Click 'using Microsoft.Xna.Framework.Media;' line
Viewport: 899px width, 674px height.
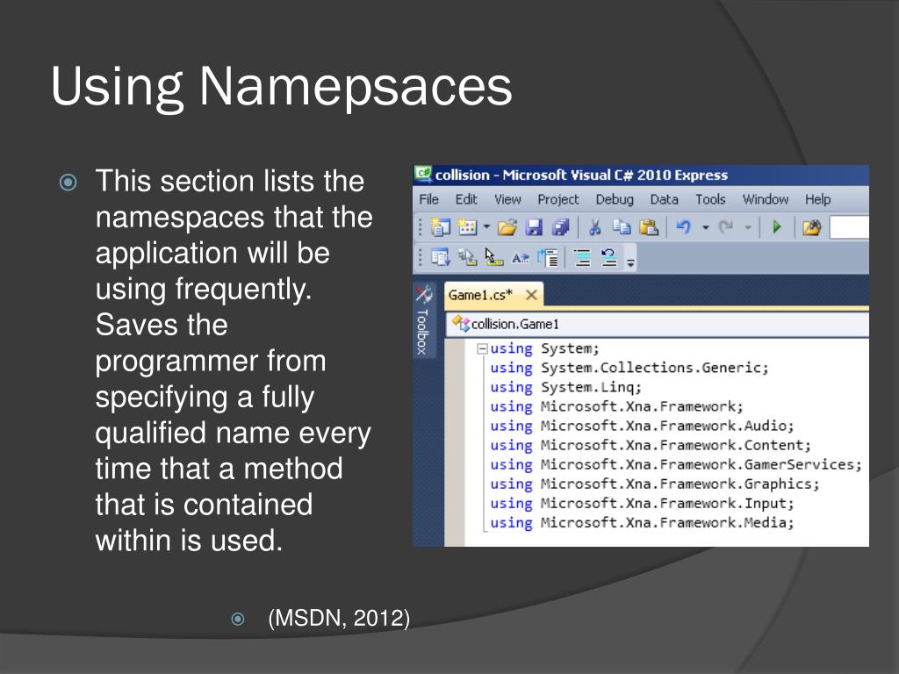(x=642, y=523)
